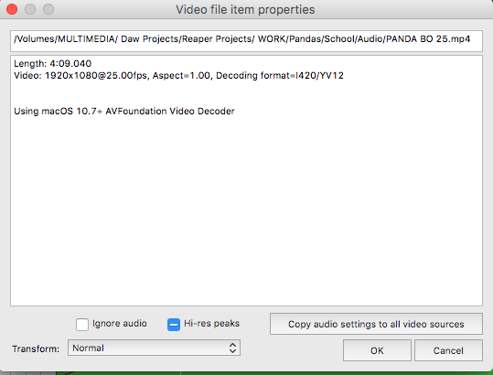The height and width of the screenshot is (375, 493).
Task: Confirm with the OK button
Action: coord(377,350)
